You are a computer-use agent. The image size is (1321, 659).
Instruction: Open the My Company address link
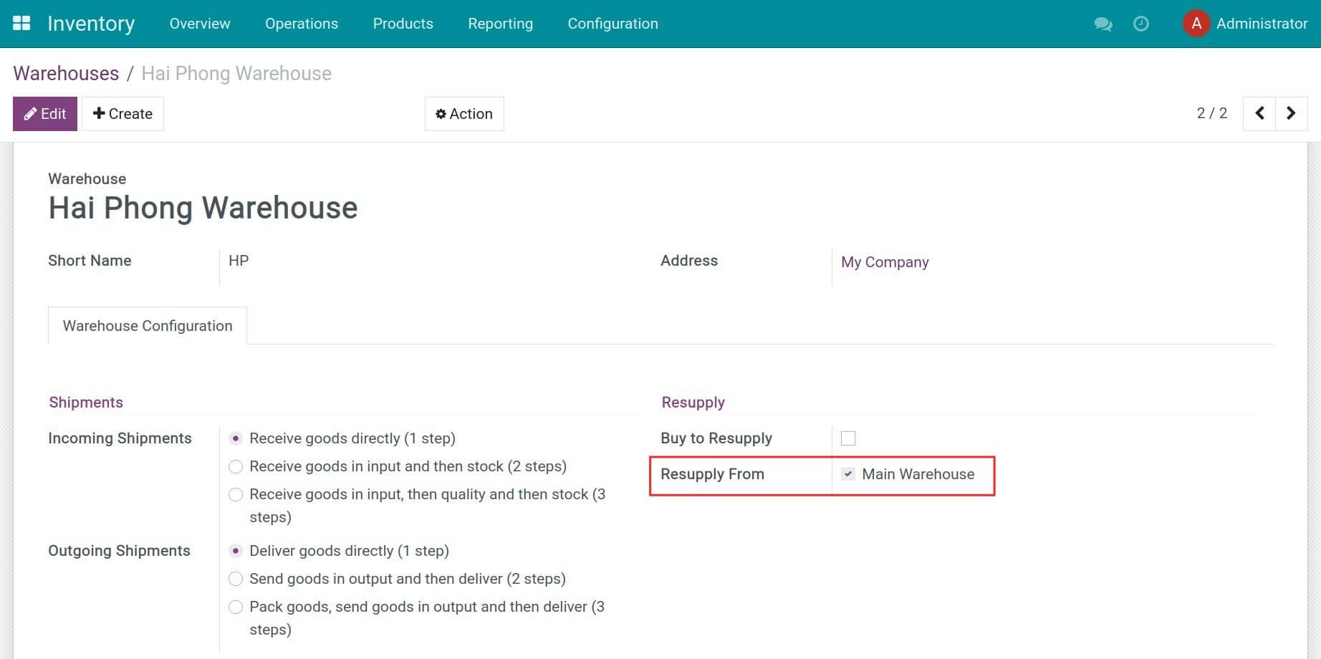click(885, 262)
